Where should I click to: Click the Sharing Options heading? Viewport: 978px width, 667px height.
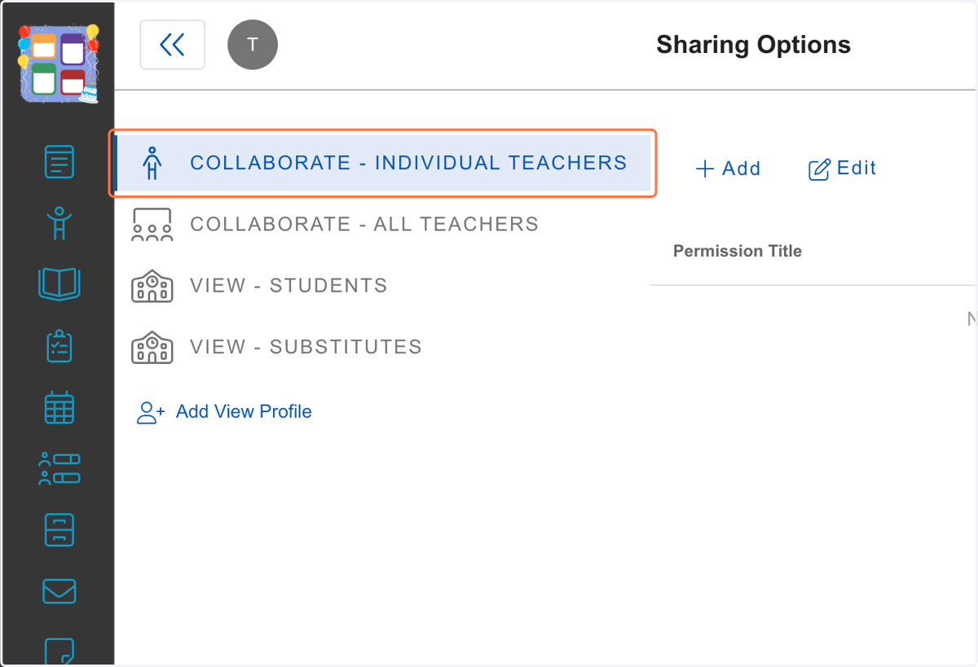coord(753,44)
